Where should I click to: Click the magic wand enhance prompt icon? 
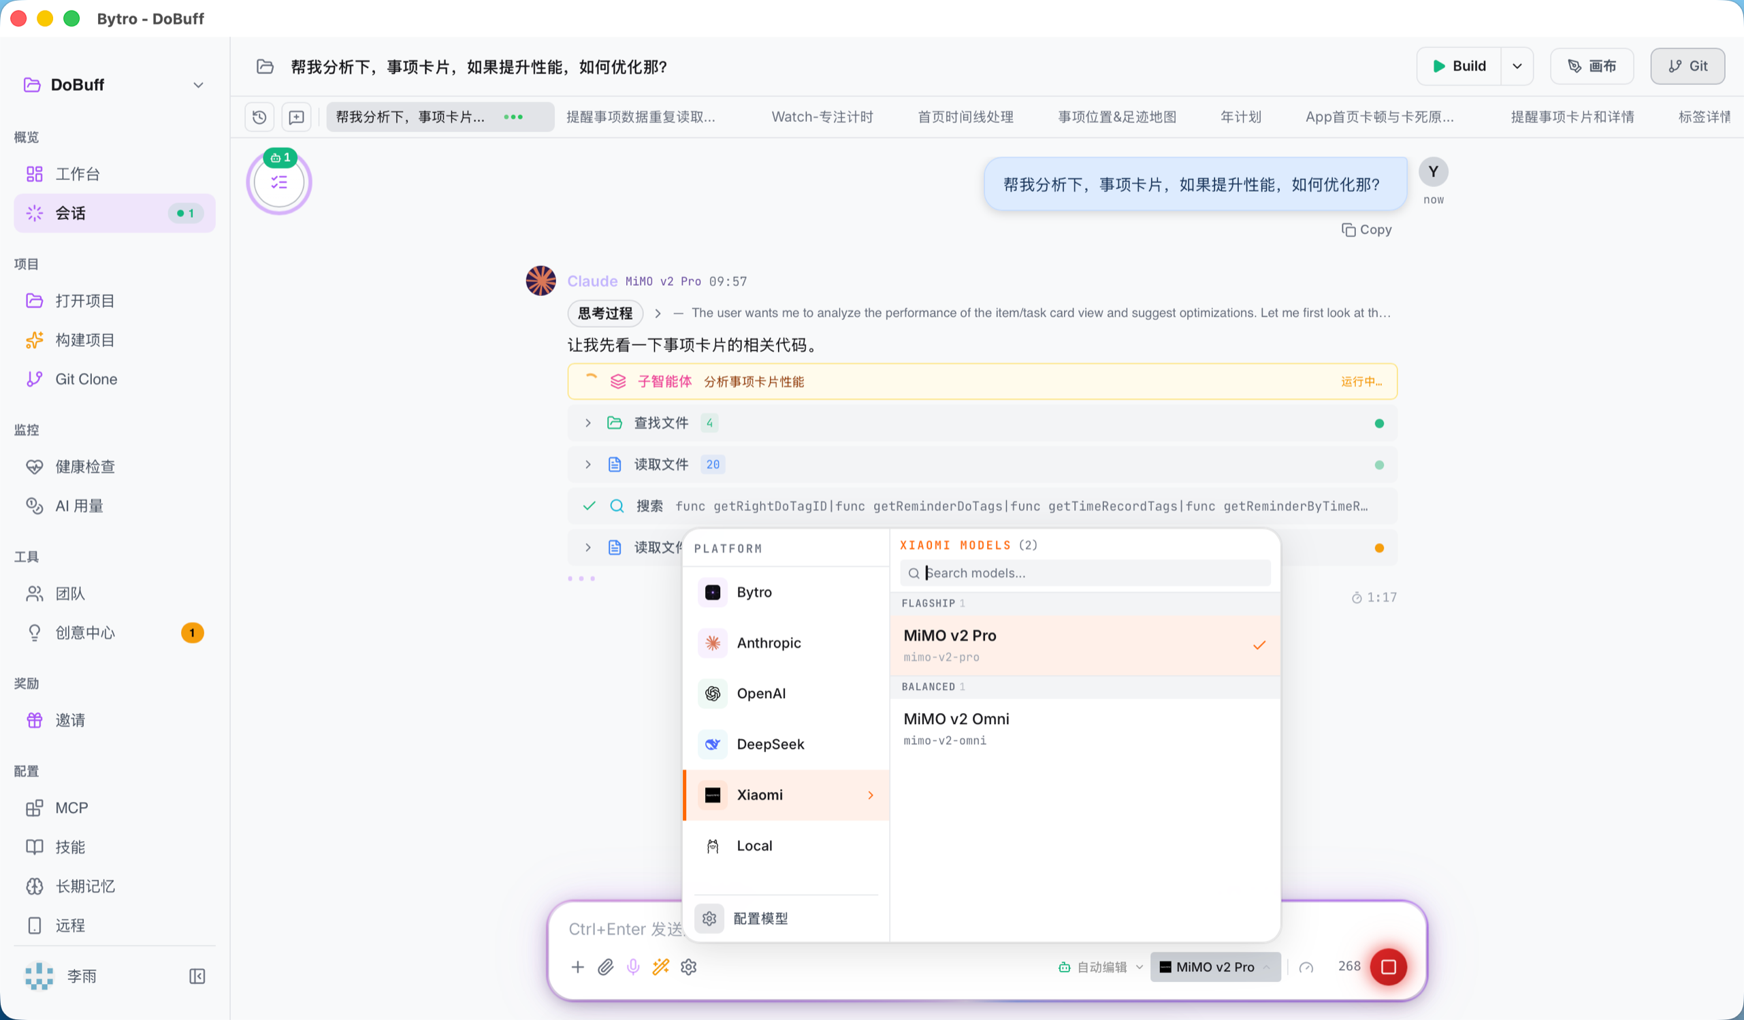tap(661, 967)
